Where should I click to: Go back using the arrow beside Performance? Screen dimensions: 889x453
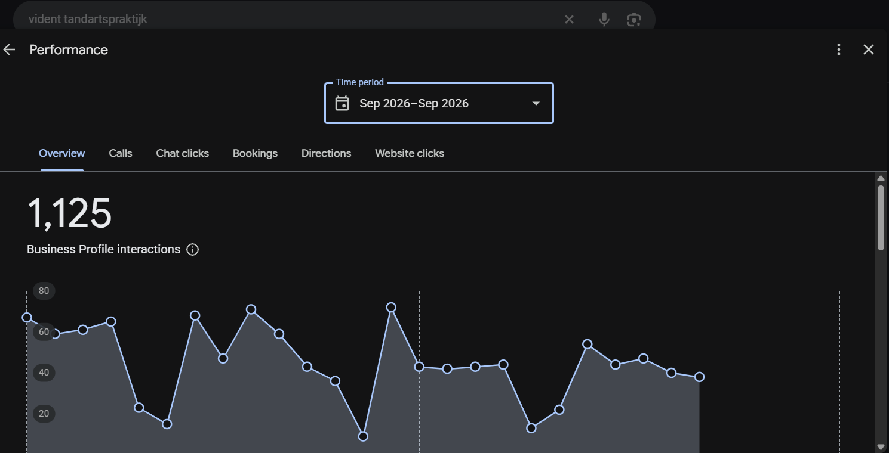coord(9,49)
